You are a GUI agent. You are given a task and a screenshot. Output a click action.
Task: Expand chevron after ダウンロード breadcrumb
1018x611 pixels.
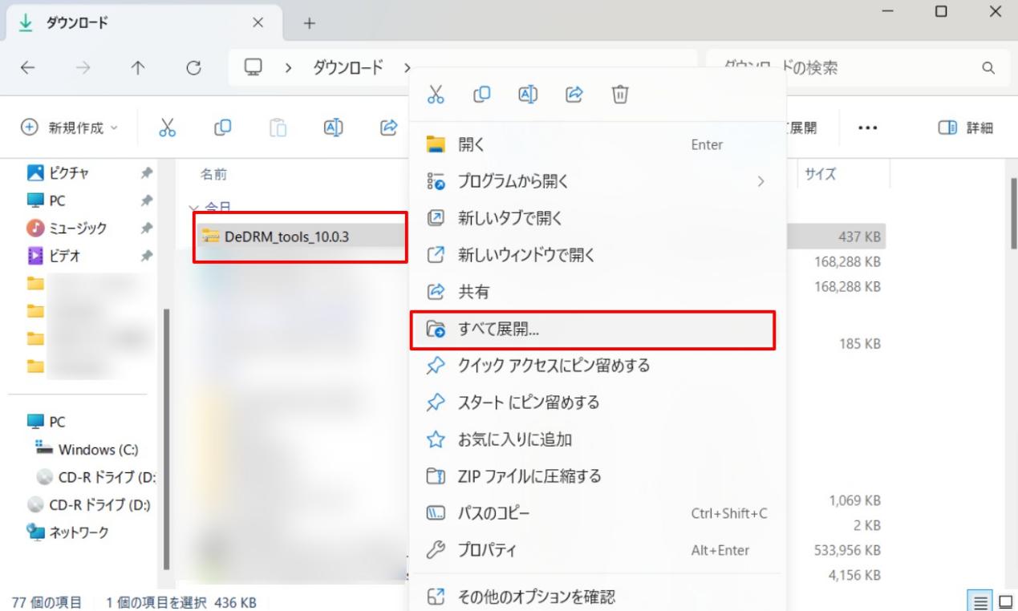pyautogui.click(x=408, y=67)
